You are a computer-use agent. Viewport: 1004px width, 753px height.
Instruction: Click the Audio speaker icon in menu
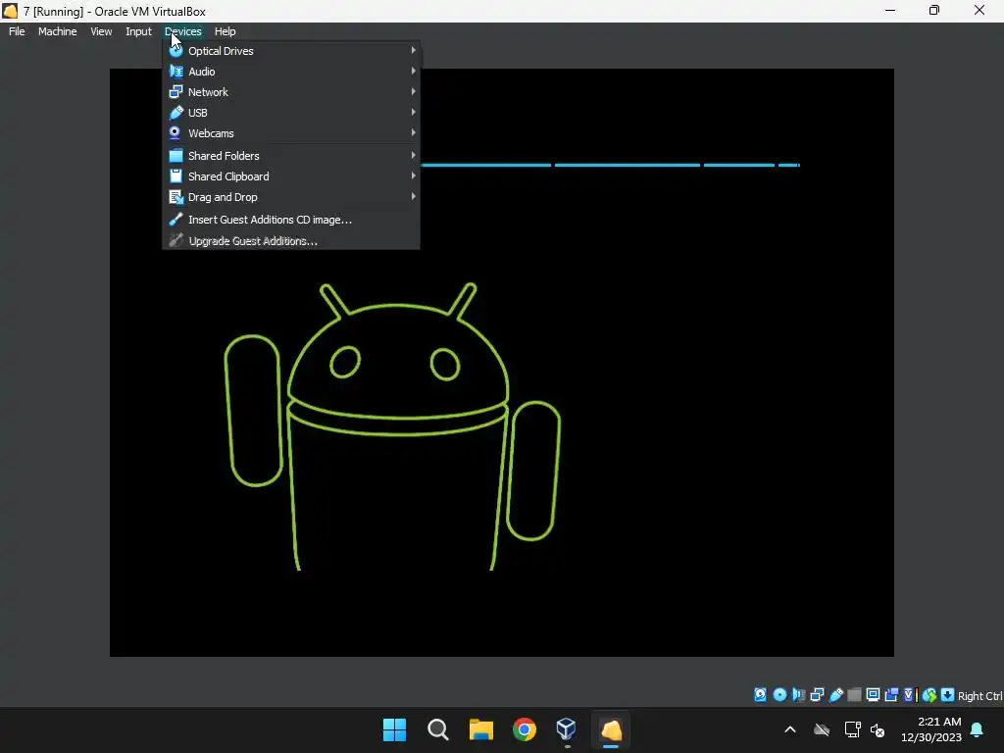pos(176,71)
